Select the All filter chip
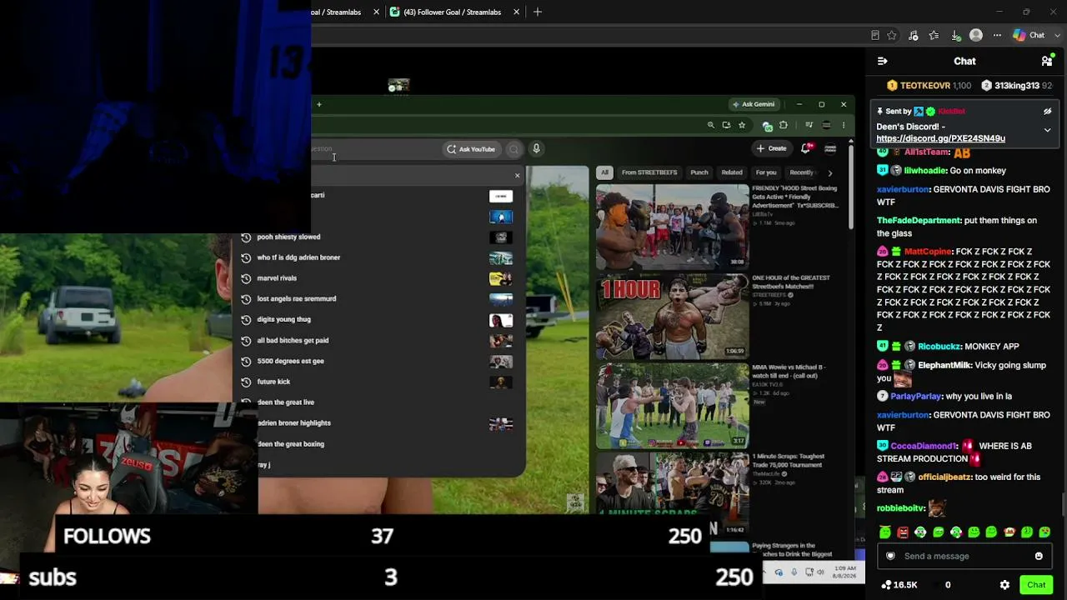The image size is (1067, 600). 604,172
